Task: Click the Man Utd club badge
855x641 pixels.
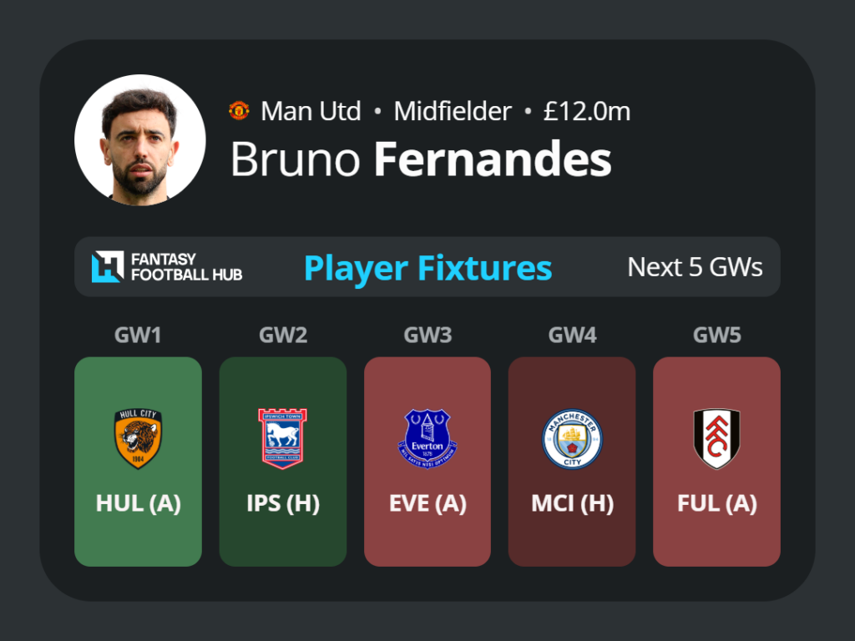Action: (x=239, y=111)
